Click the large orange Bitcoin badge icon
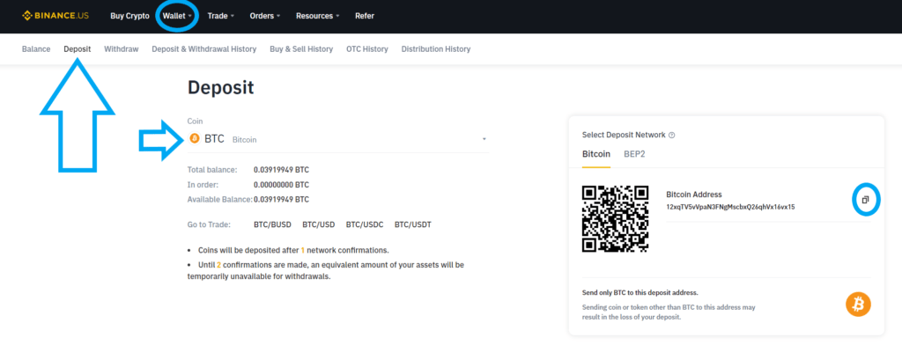The image size is (902, 360). pos(858,305)
